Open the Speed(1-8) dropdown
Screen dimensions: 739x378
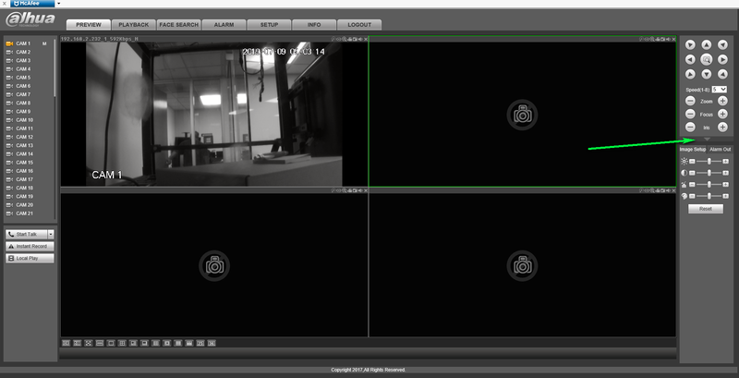[x=720, y=89]
